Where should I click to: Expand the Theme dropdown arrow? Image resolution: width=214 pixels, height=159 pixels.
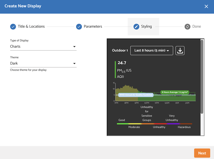[x=75, y=64]
